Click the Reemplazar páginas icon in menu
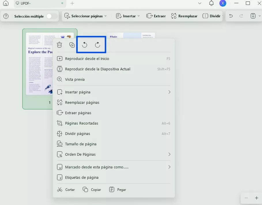This screenshot has width=262, height=205. pos(60,102)
